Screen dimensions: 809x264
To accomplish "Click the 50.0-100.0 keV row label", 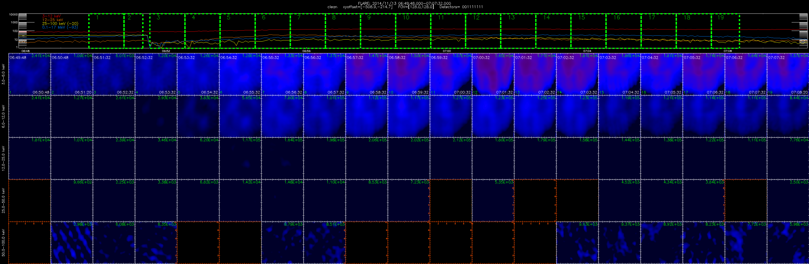I will coord(3,242).
